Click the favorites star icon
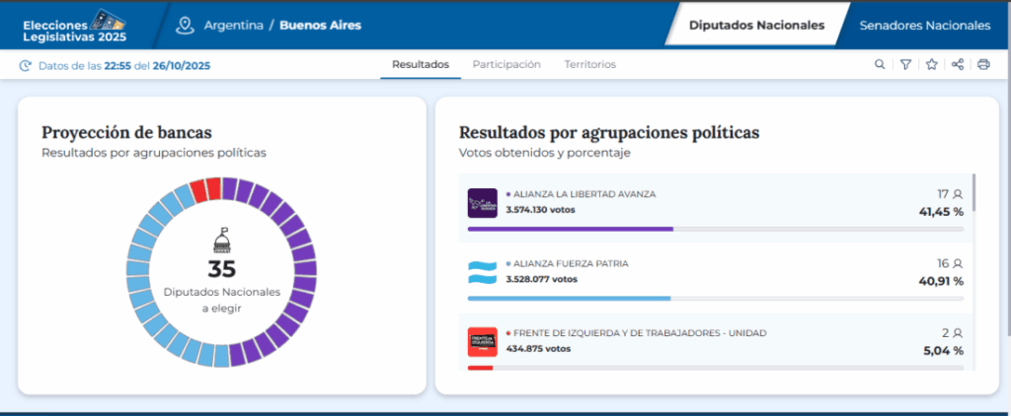Screen dimensions: 1011x416 tap(931, 65)
